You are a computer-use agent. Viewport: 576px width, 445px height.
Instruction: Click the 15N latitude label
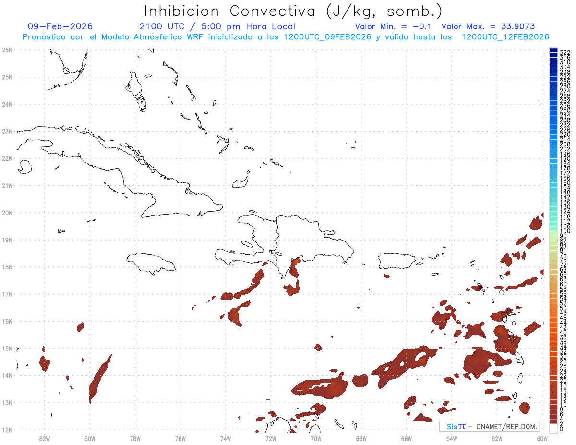pos(7,348)
